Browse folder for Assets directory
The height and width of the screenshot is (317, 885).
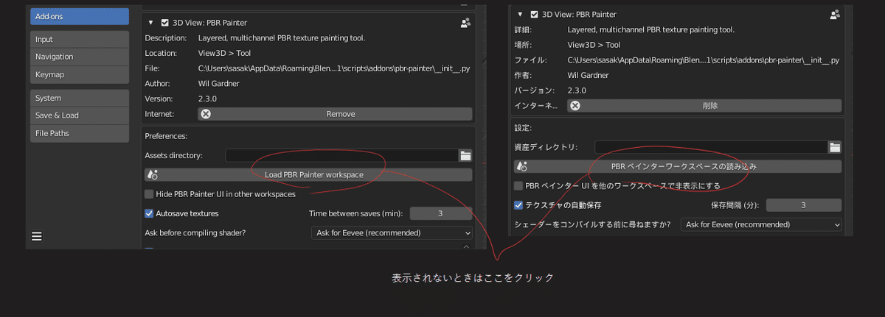[x=465, y=155]
